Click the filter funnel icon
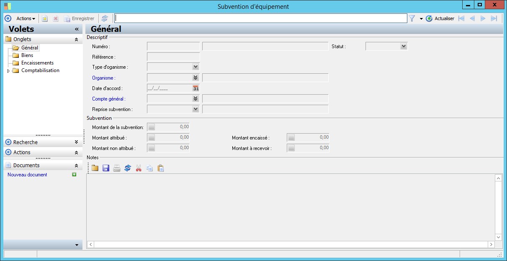This screenshot has height=261, width=507. [412, 18]
